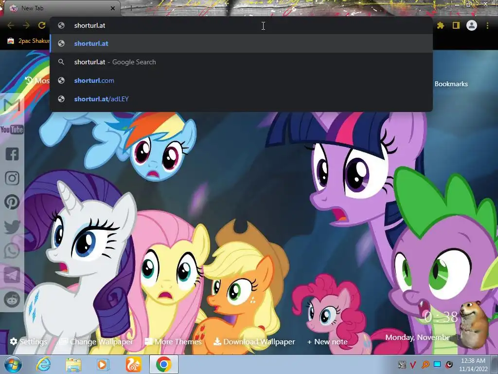Open Pinterest sidebar shortcut
The image size is (498, 374).
click(x=12, y=202)
